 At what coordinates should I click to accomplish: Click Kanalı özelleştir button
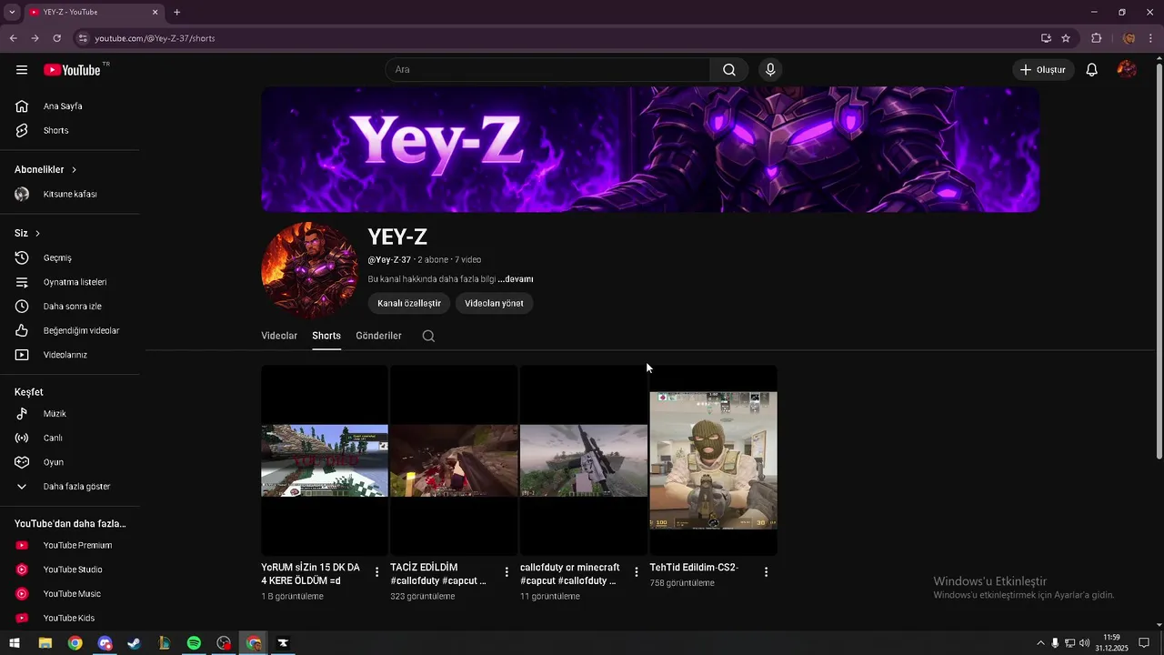click(x=409, y=303)
